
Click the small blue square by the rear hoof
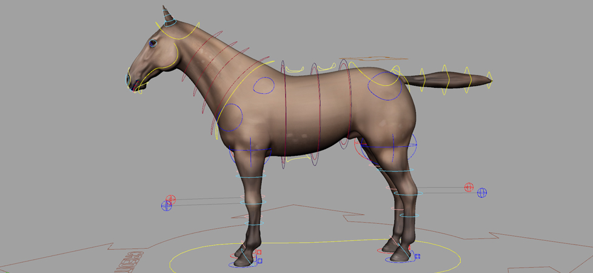[x=418, y=257]
